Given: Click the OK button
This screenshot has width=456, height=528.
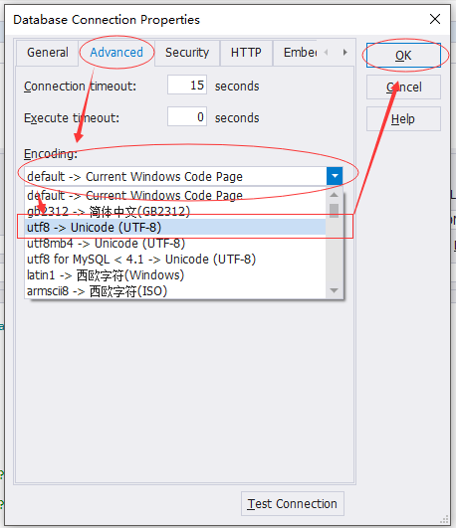Looking at the screenshot, I should pyautogui.click(x=403, y=56).
